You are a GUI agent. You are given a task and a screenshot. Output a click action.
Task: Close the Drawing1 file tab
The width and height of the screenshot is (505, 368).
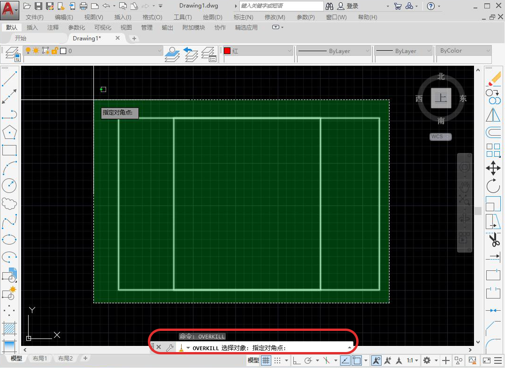click(117, 38)
